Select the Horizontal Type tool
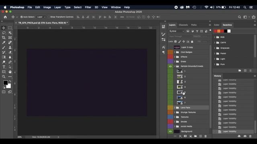The image size is (257, 144). (4, 67)
